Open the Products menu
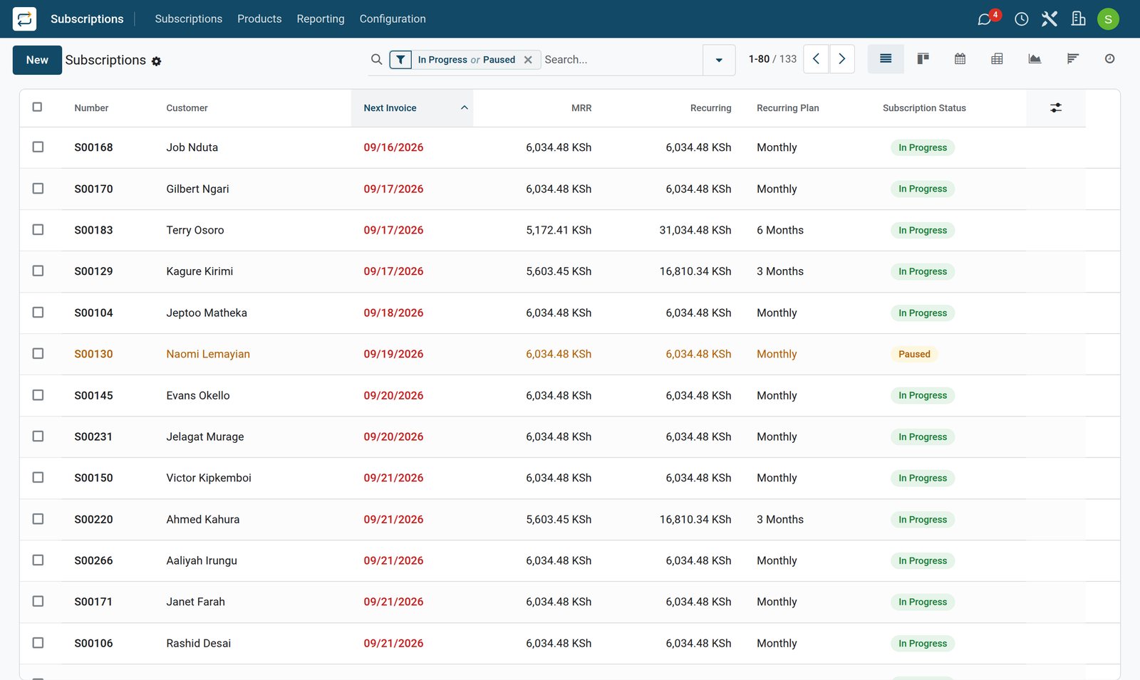The width and height of the screenshot is (1140, 680). point(259,19)
